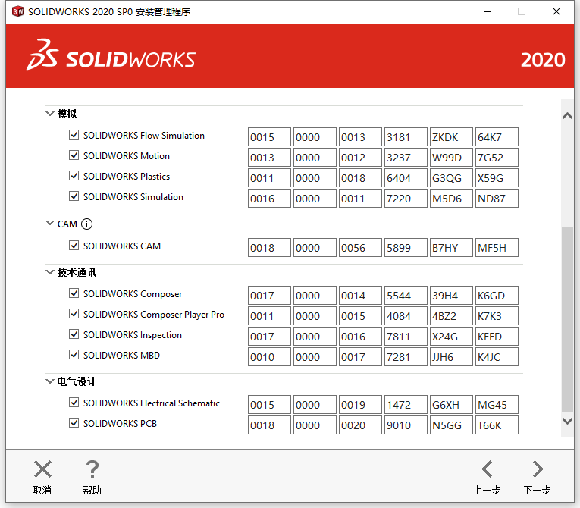Toggle SOLIDWORKS Electrical Schematic checkbox
580x508 pixels.
(74, 402)
